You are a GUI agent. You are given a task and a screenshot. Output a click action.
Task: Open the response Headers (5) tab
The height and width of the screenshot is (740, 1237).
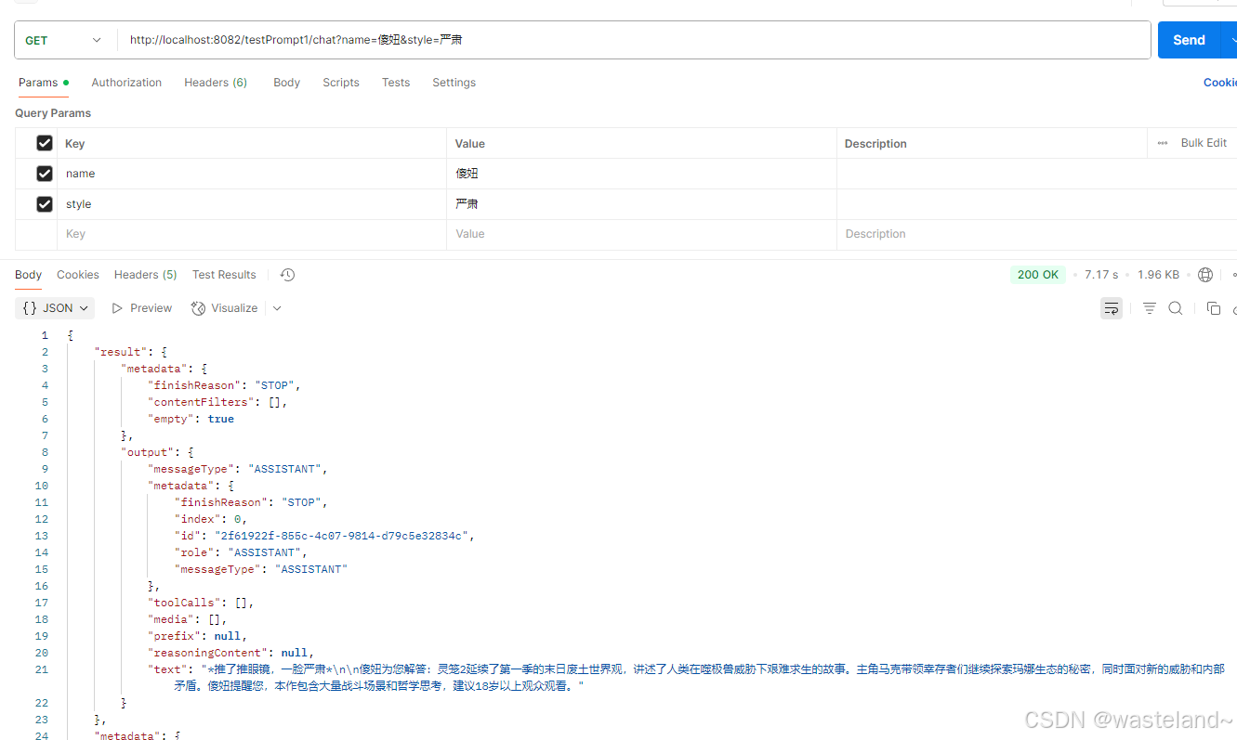tap(145, 275)
